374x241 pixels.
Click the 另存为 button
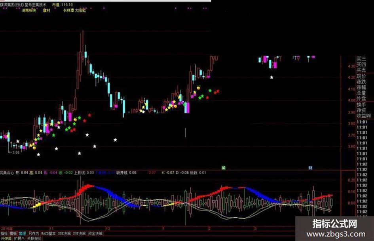point(34,233)
